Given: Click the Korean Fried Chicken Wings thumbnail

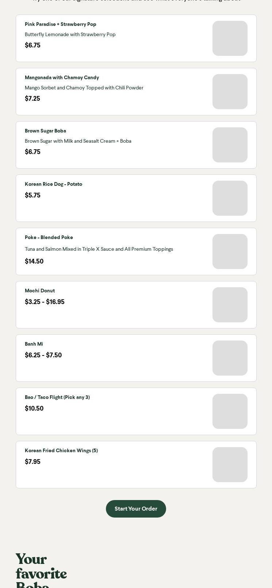Looking at the screenshot, I should (x=230, y=465).
